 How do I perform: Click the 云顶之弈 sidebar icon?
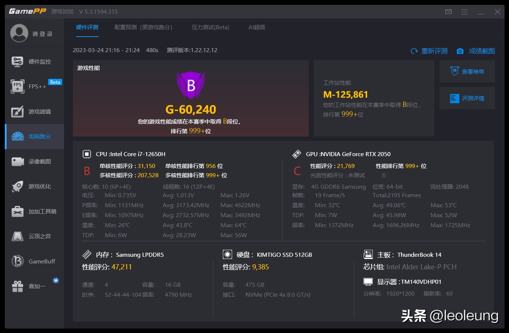coord(17,236)
